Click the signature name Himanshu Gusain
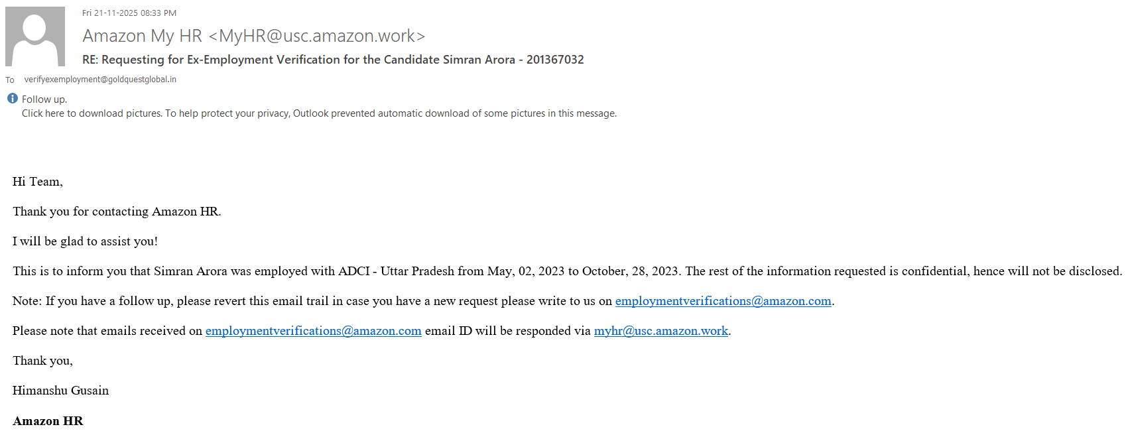 point(60,391)
